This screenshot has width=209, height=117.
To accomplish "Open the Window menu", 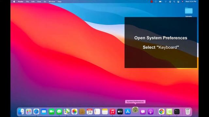I will click(x=52, y=2).
